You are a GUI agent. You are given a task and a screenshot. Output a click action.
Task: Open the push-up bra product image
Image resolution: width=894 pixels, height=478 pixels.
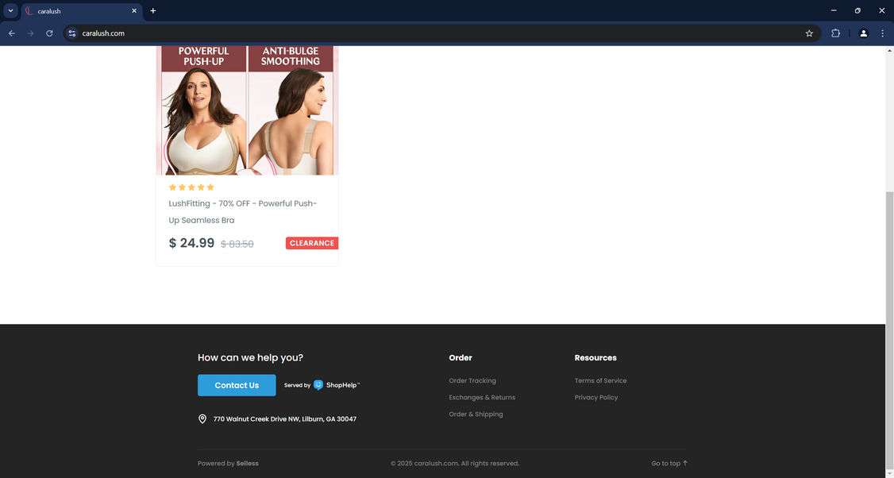(x=247, y=110)
